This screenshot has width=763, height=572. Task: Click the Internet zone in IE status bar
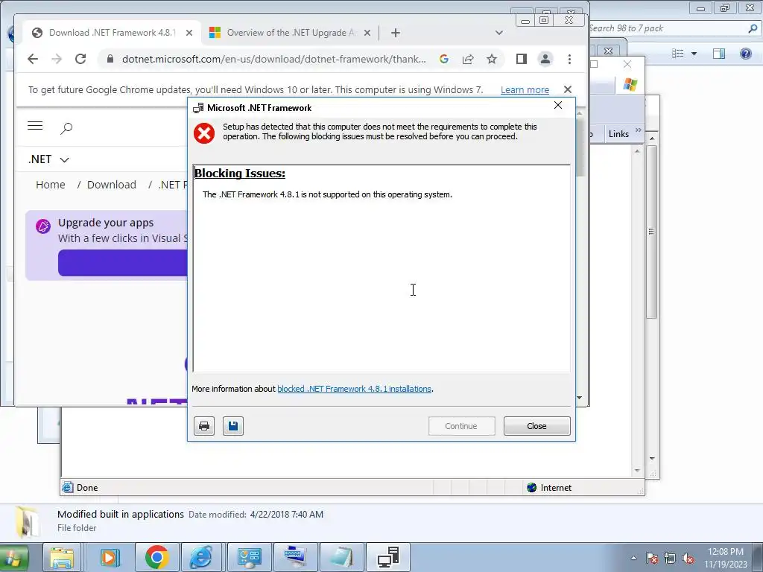coord(549,487)
